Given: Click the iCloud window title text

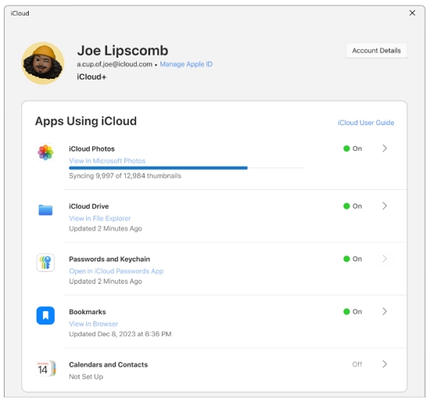Looking at the screenshot, I should 20,13.
